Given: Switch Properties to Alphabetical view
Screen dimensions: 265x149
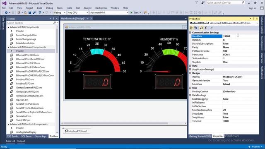Looking at the screenshot, I should 196,28.
